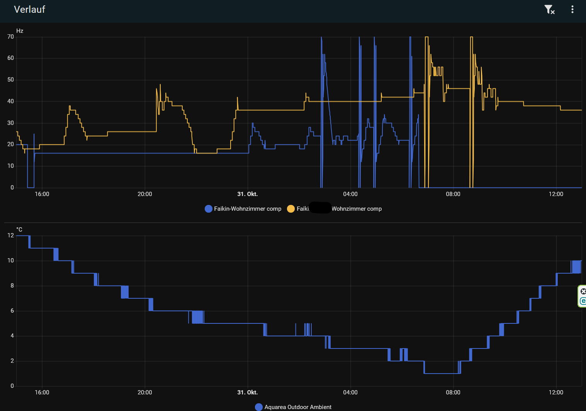
Task: Click the ESET 'e' logo icon
Action: 583,301
